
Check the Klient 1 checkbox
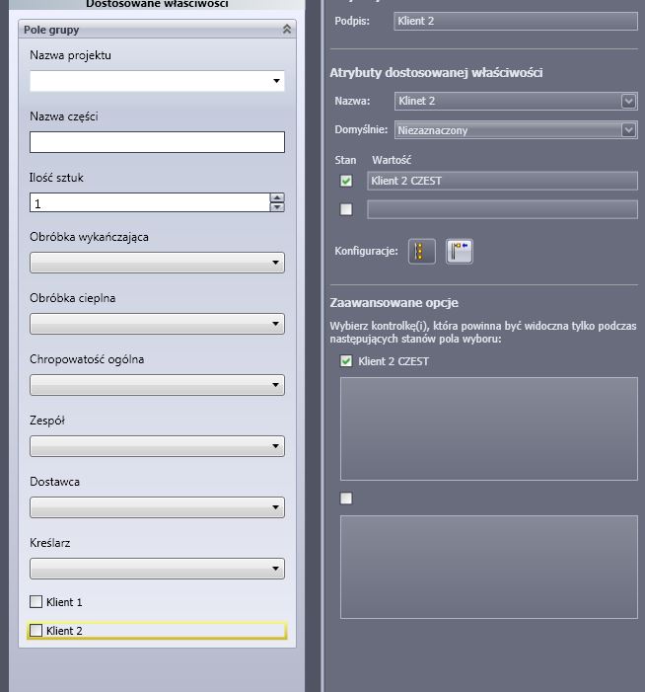[36, 601]
